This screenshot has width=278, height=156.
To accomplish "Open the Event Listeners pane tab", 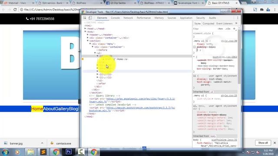I will point(224,23).
